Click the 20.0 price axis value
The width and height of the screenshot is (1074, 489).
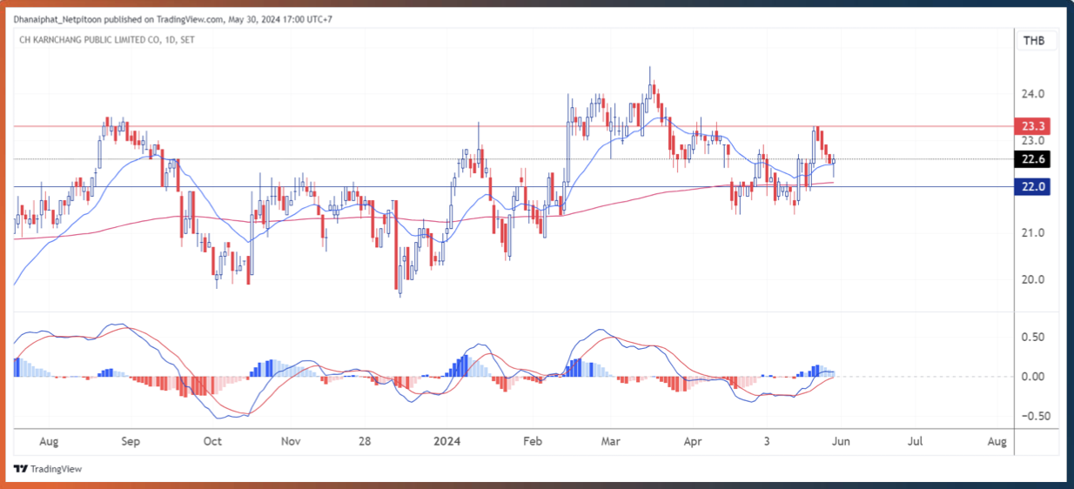pyautogui.click(x=1033, y=280)
